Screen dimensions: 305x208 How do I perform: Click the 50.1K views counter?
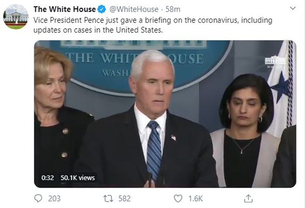(78, 177)
